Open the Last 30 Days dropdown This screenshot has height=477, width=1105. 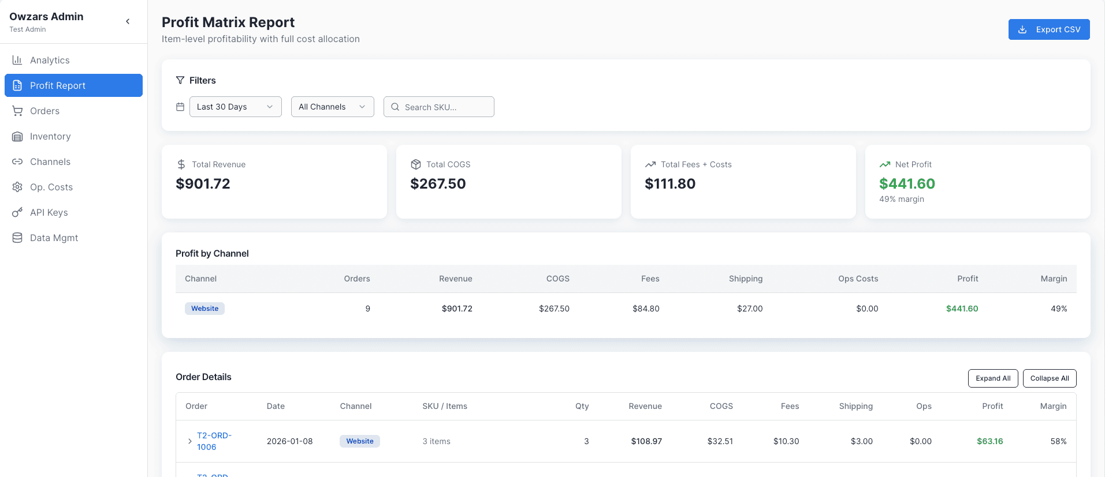tap(236, 107)
